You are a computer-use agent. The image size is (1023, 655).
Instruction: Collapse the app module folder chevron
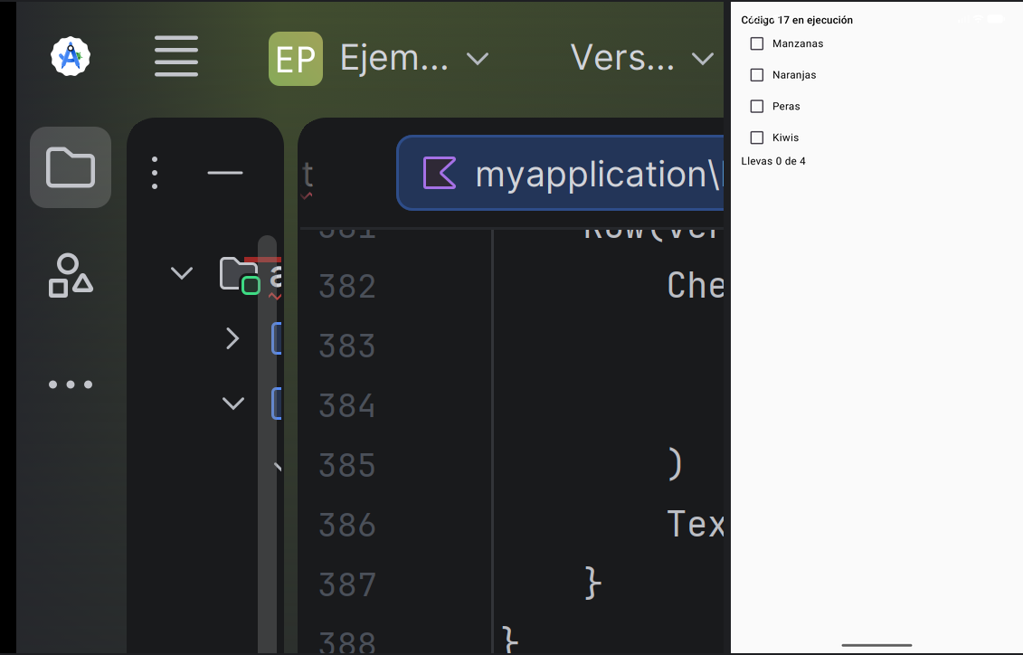point(182,272)
